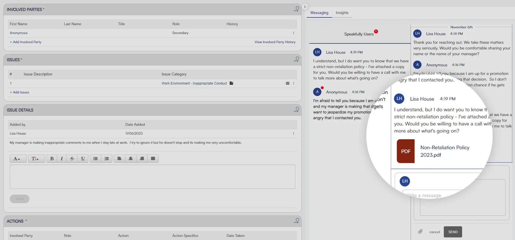Image resolution: width=515 pixels, height=240 pixels.
Task: Click the Action Specifics column header
Action: [x=185, y=236]
